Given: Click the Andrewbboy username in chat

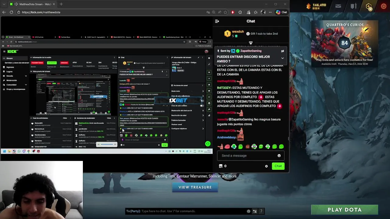Looking at the screenshot, I should click(x=226, y=137).
